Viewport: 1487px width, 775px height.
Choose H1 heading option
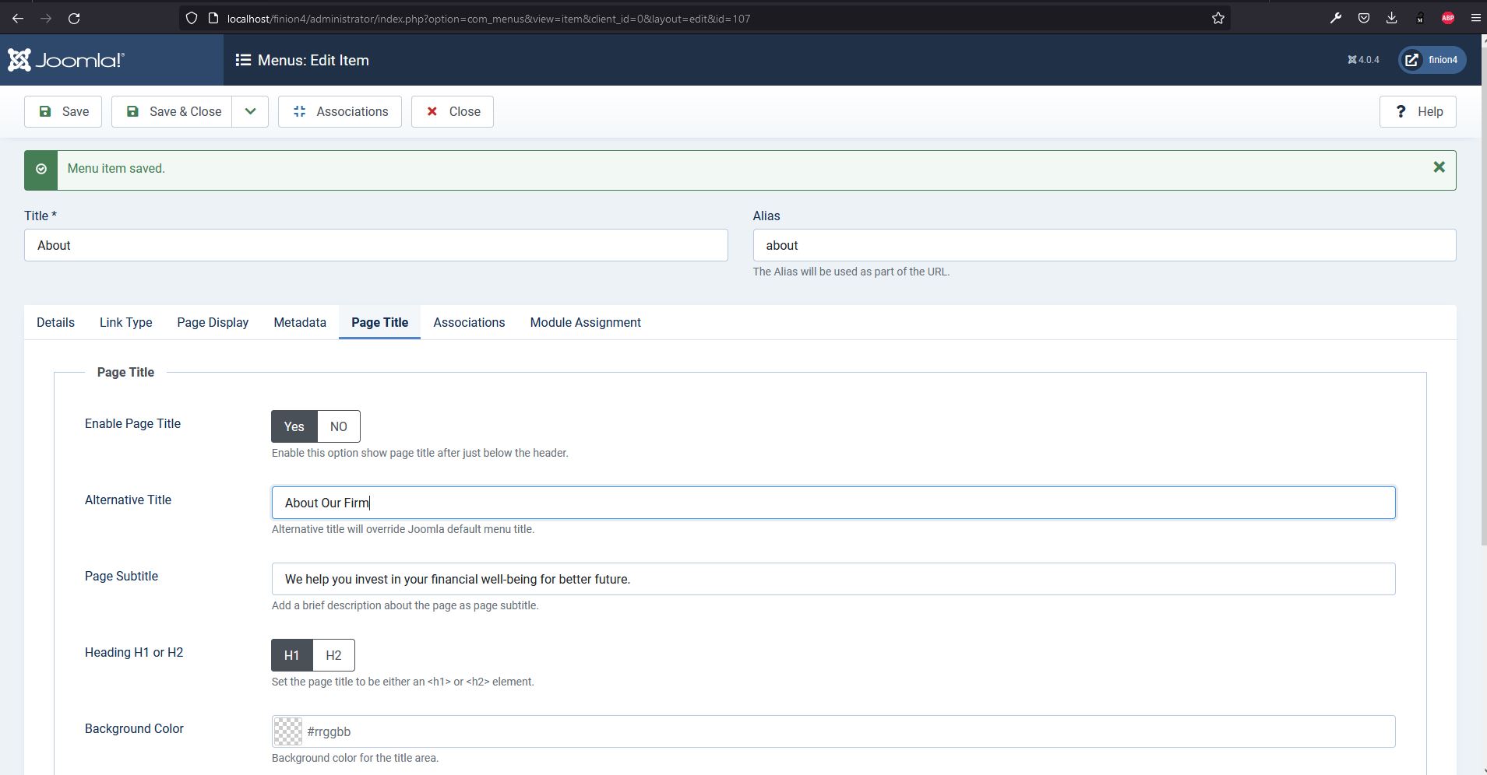291,655
